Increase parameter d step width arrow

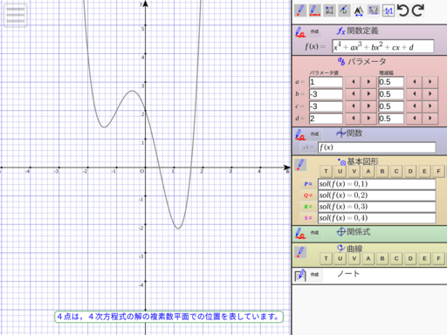[x=430, y=119]
